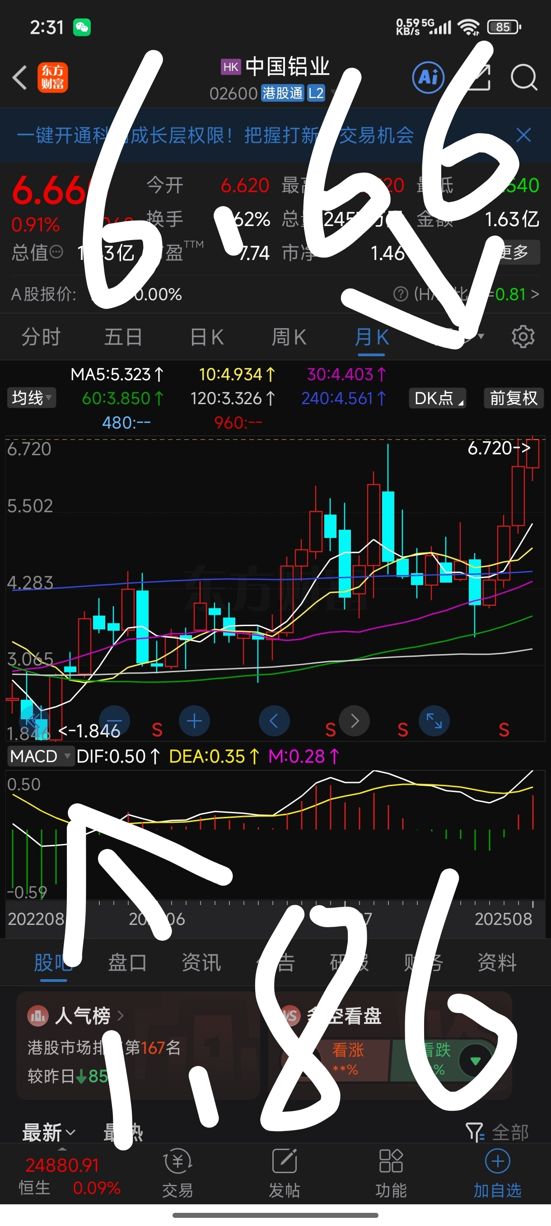Tap the 6.720-> high price label
Screen dimensions: 551x1226
click(499, 448)
